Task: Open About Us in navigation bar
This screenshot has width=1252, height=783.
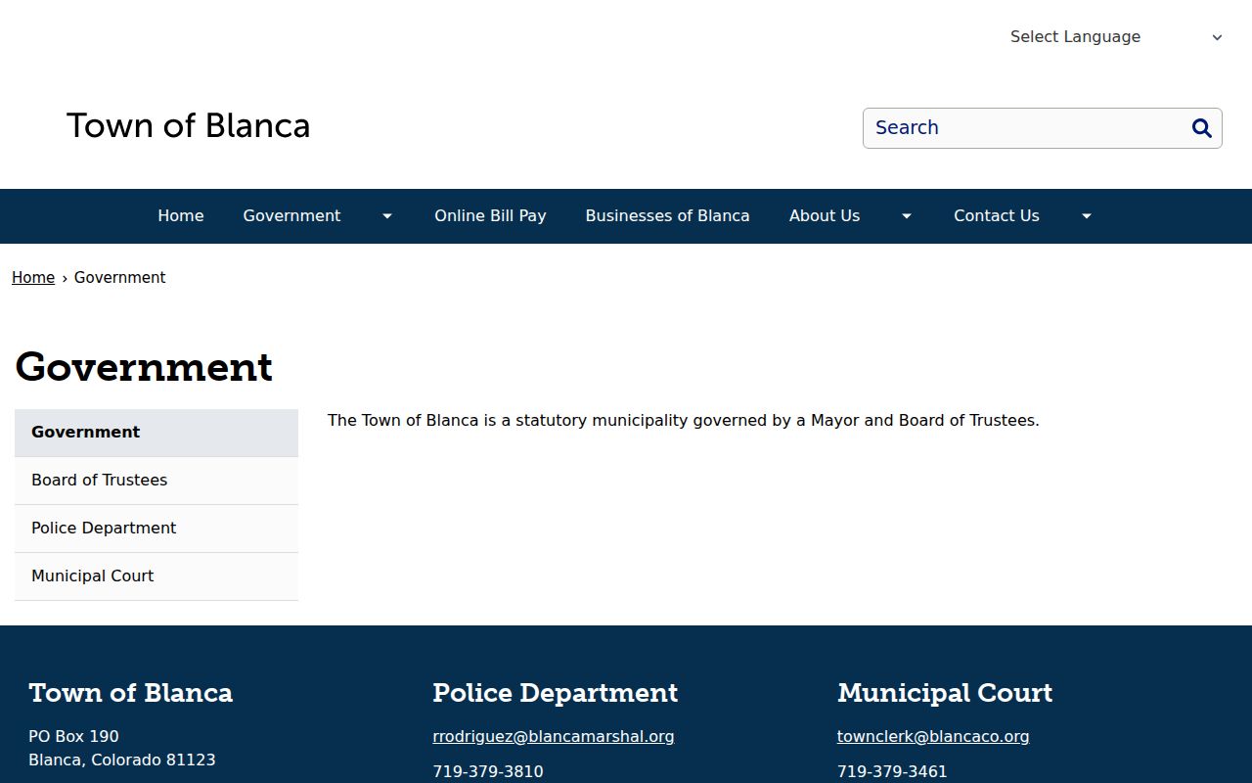Action: [x=825, y=216]
